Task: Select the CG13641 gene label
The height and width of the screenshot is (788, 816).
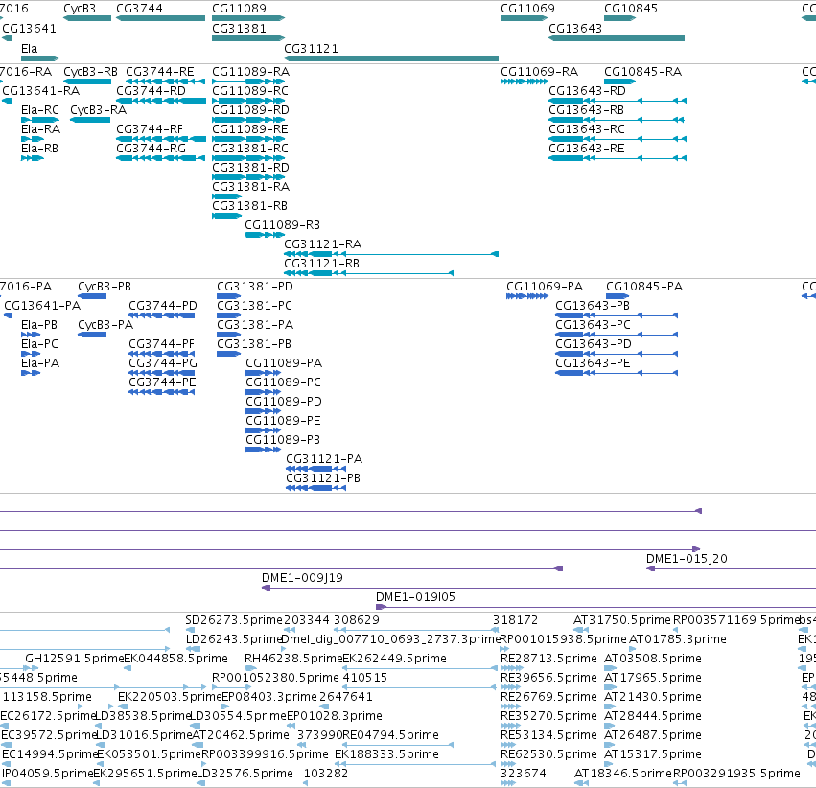Action: click(x=29, y=28)
